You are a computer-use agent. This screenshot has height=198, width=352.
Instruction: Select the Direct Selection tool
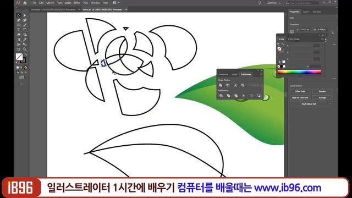25,15
